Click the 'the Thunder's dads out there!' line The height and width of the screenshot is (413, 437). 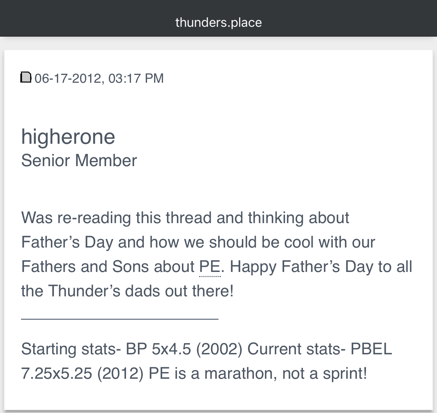(127, 291)
